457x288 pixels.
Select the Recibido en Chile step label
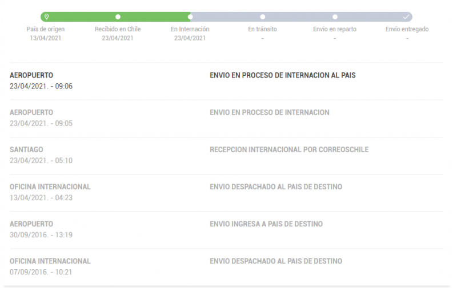pos(118,29)
